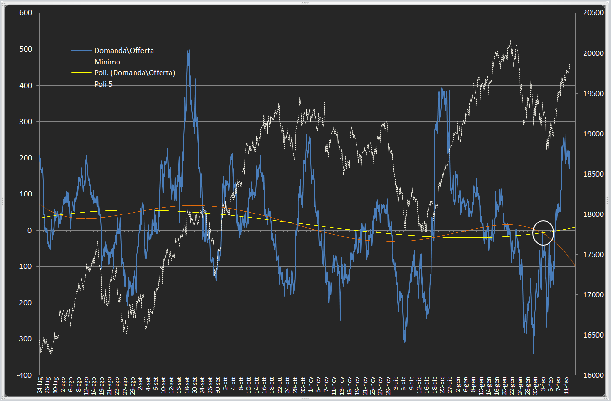Click the 20000 value on right axis
611x401 pixels.
pos(593,53)
